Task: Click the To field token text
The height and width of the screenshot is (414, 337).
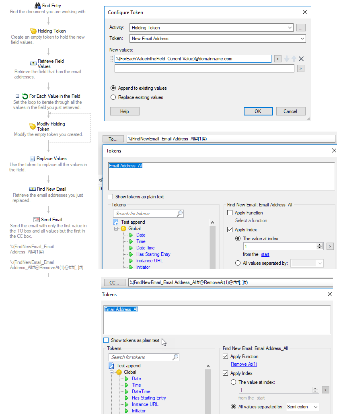Action: point(167,139)
